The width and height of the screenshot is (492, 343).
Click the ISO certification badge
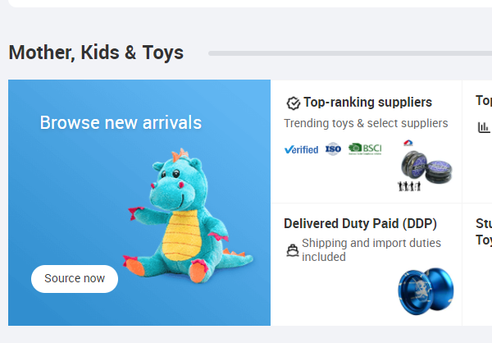[333, 149]
